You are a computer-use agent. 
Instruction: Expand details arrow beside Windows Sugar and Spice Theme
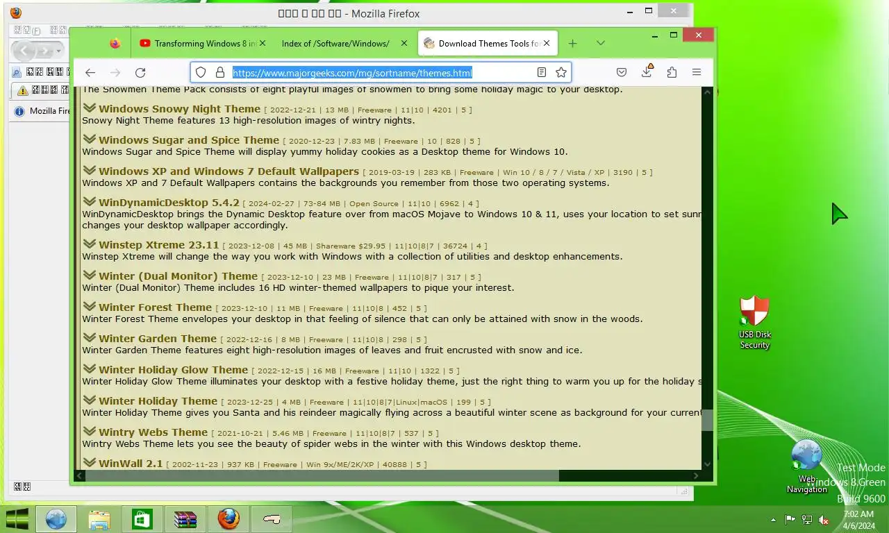coord(89,139)
